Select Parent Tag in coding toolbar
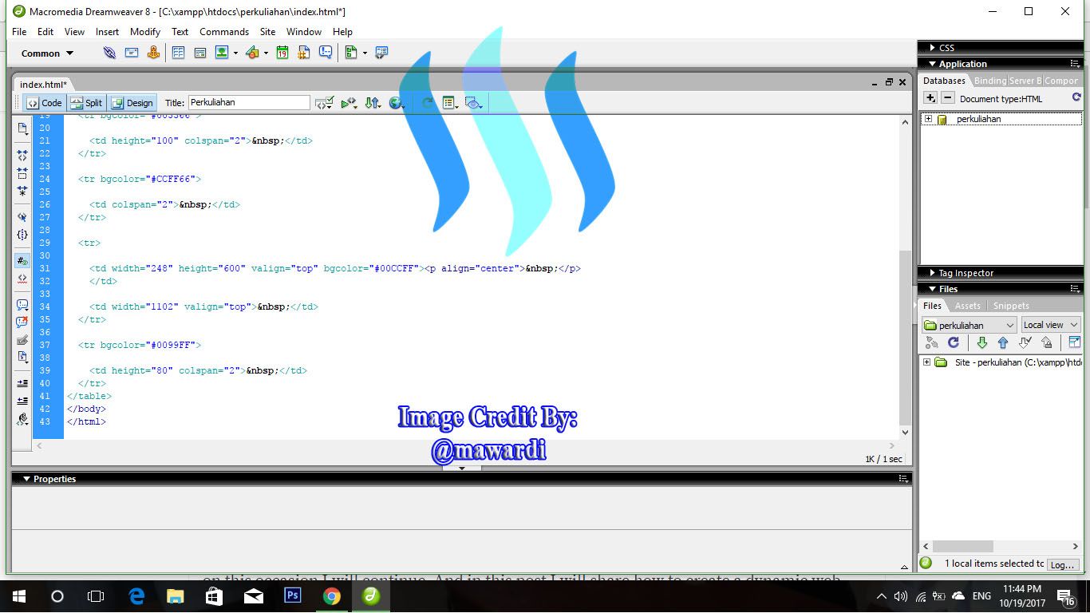This screenshot has height=613, width=1090. click(x=22, y=217)
